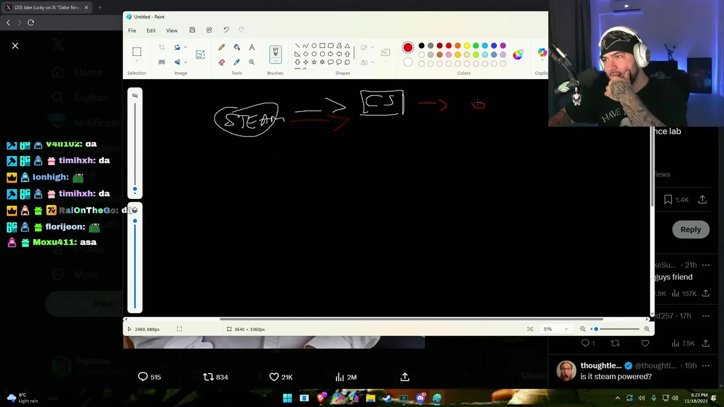The width and height of the screenshot is (724, 407).
Task: Click the Undo arrow in Paint
Action: [x=226, y=30]
